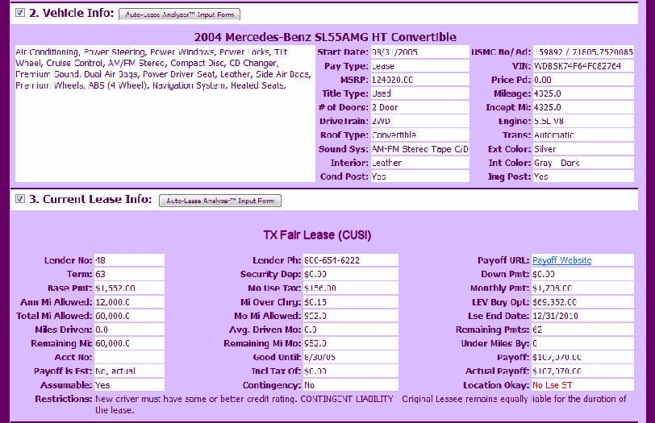This screenshot has height=423, width=655.
Task: Click the Img Post value Yes
Action: [583, 176]
